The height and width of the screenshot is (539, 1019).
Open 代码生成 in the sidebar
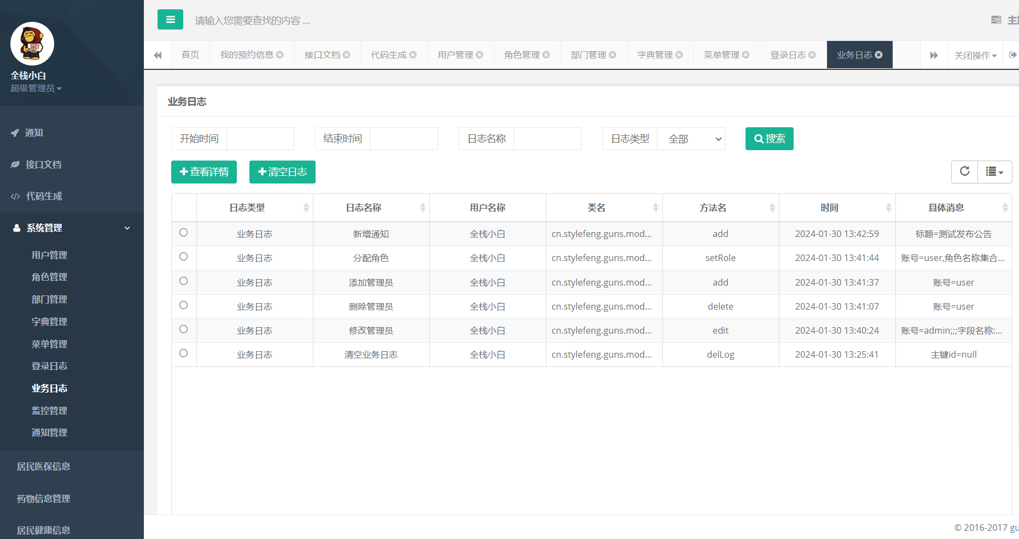click(72, 196)
